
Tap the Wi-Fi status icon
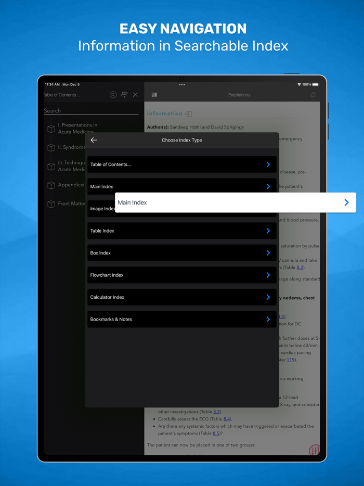point(299,85)
